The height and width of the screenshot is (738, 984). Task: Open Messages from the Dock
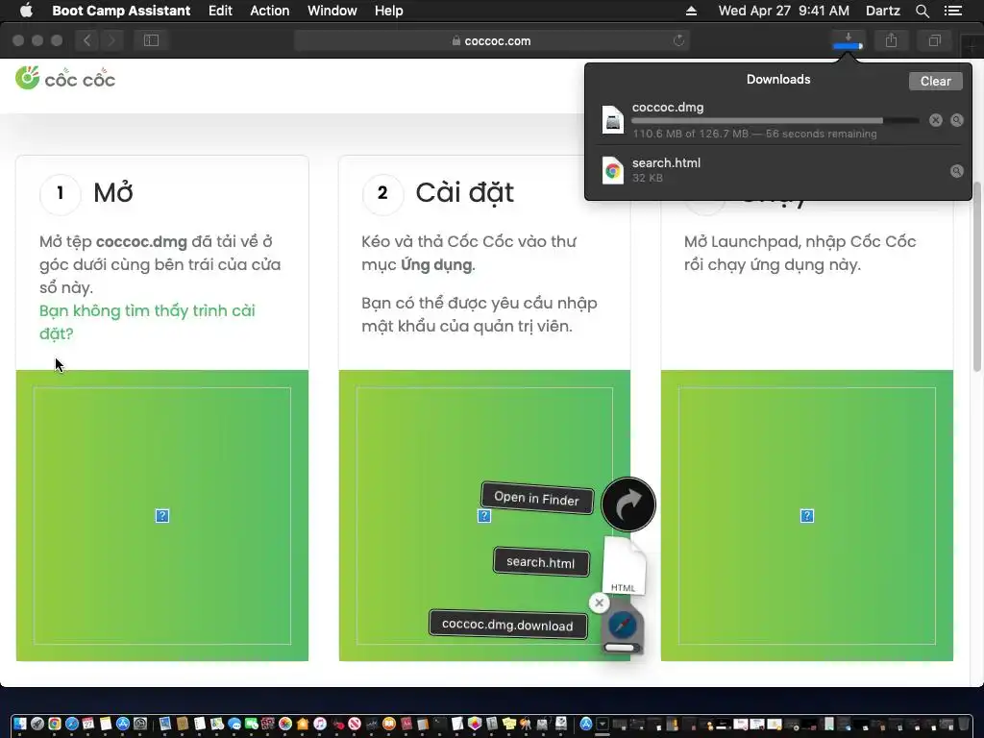234,724
